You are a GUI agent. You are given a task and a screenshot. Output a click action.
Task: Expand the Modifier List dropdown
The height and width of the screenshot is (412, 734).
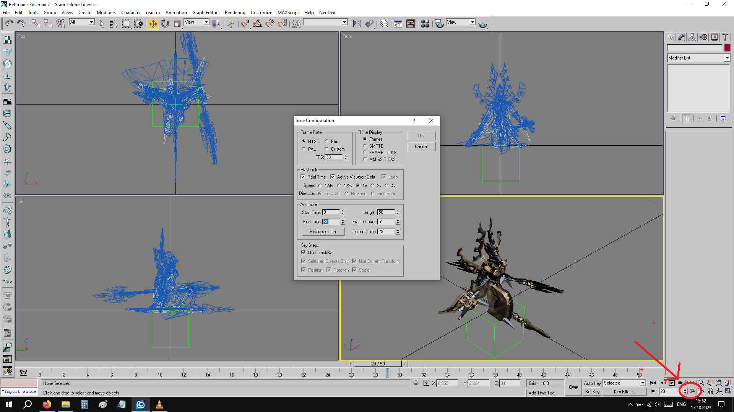click(727, 58)
